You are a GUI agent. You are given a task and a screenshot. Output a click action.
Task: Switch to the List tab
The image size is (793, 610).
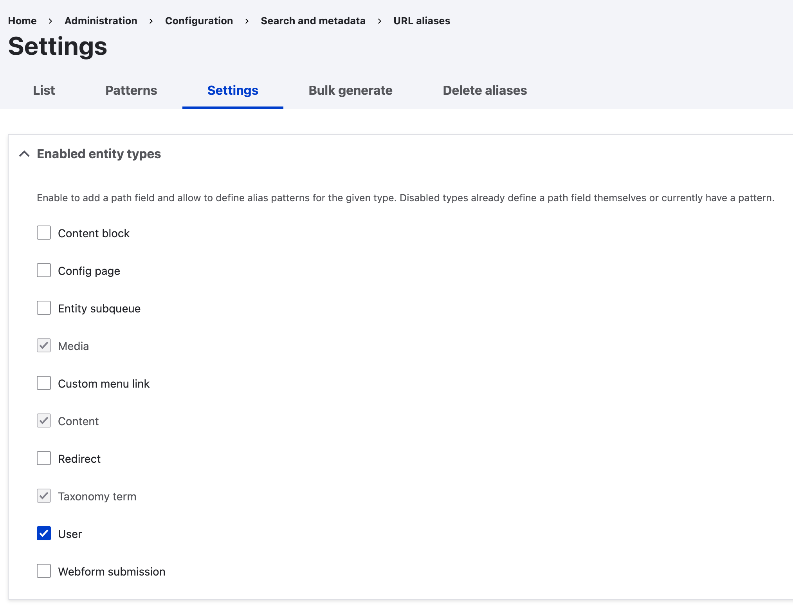[x=44, y=90]
